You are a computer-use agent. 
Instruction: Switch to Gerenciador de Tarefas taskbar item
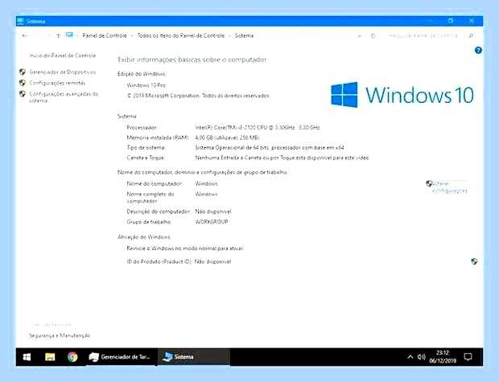click(x=120, y=357)
